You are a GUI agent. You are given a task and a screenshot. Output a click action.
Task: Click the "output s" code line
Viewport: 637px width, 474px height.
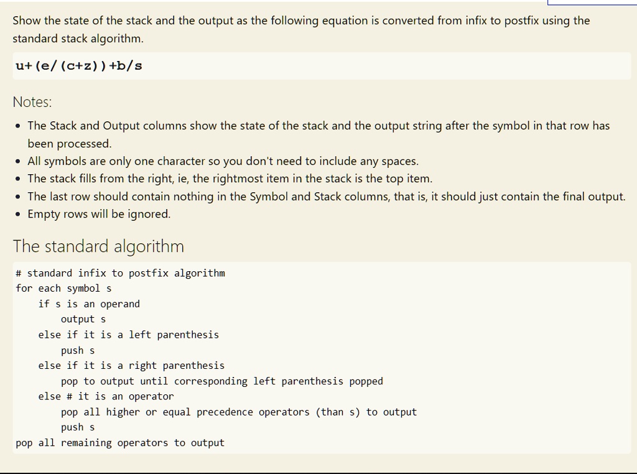83,319
